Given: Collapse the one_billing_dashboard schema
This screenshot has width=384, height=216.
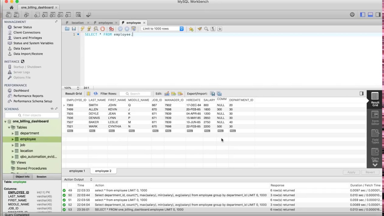Looking at the screenshot, I should 5,121.
